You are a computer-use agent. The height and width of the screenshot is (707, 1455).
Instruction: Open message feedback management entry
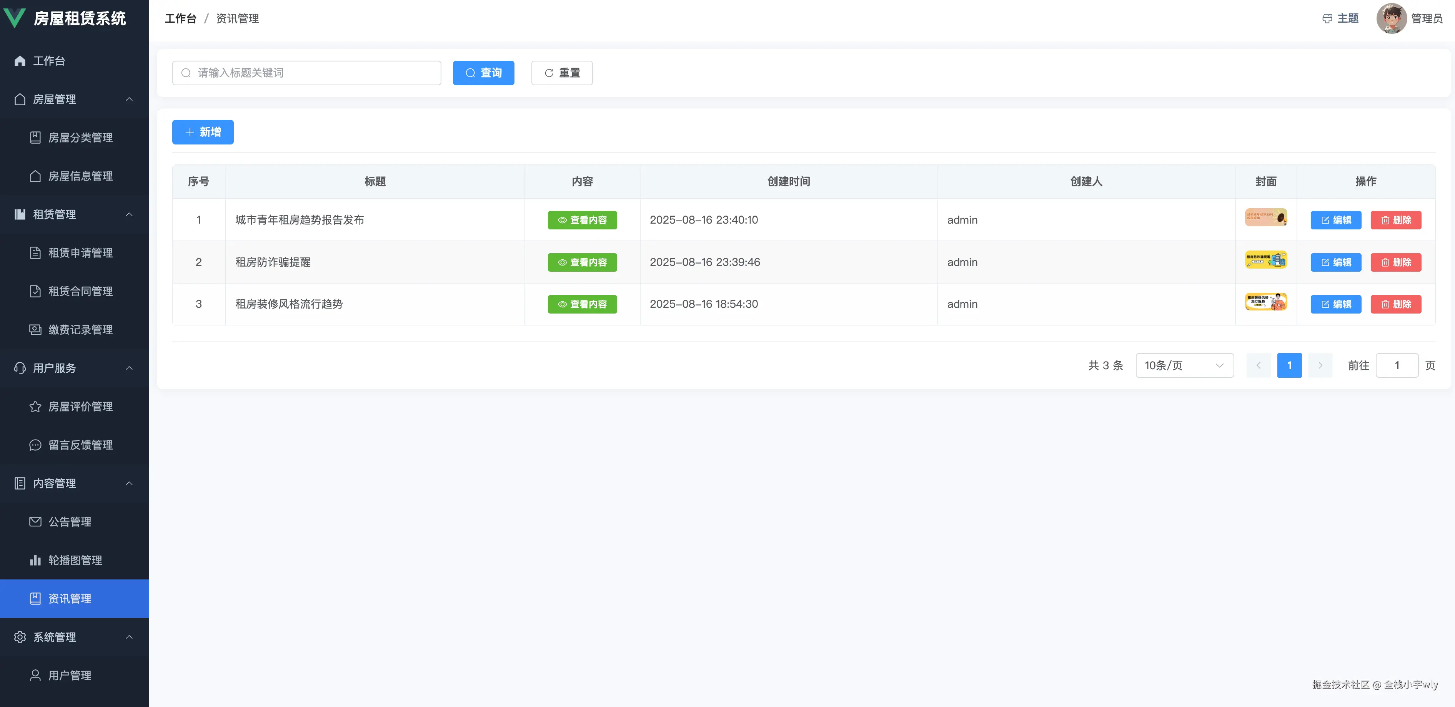[80, 445]
